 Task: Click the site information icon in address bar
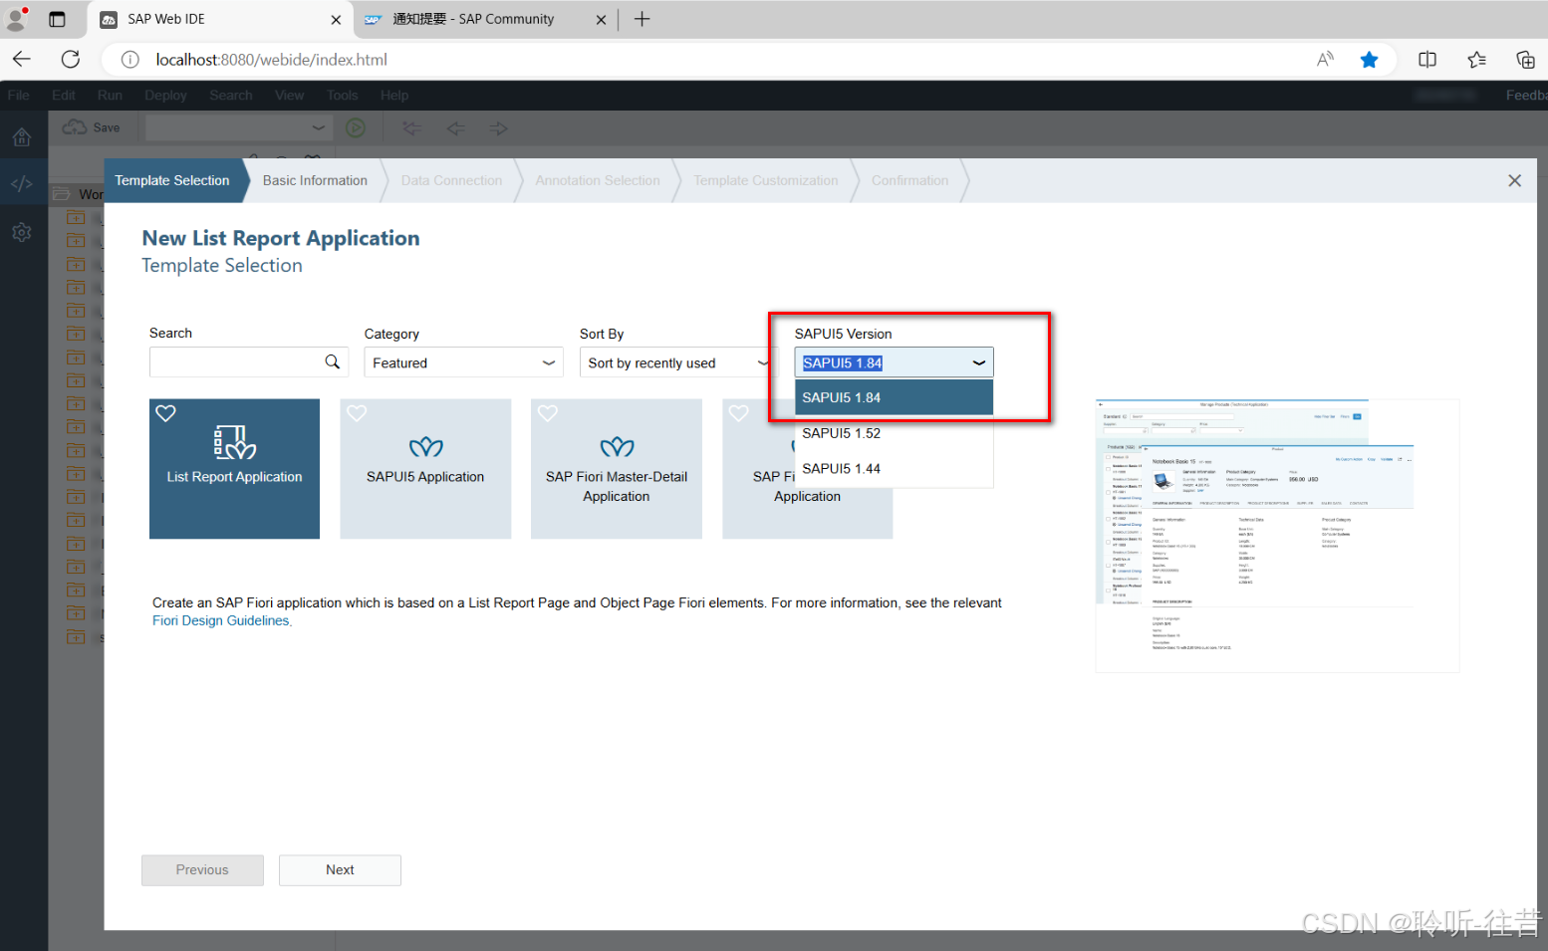click(129, 60)
